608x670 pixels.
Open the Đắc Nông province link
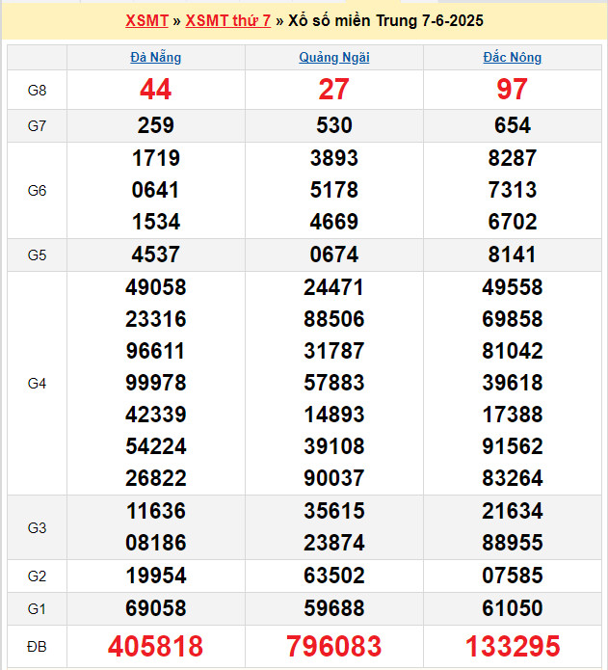pos(513,57)
